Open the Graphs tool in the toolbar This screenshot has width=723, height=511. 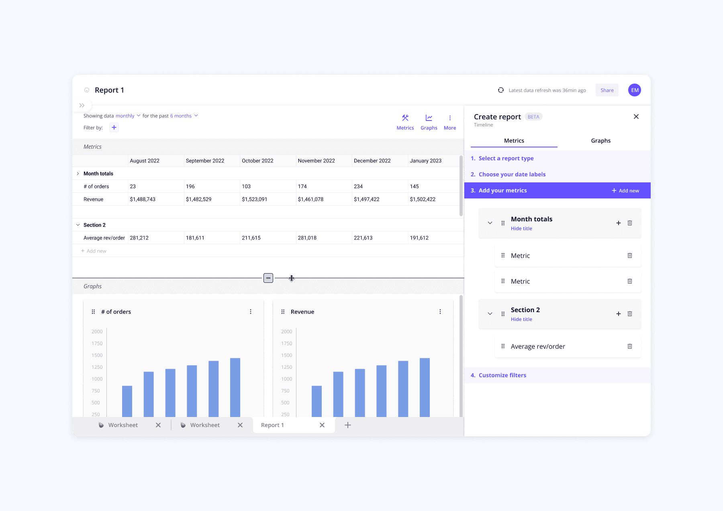(429, 122)
